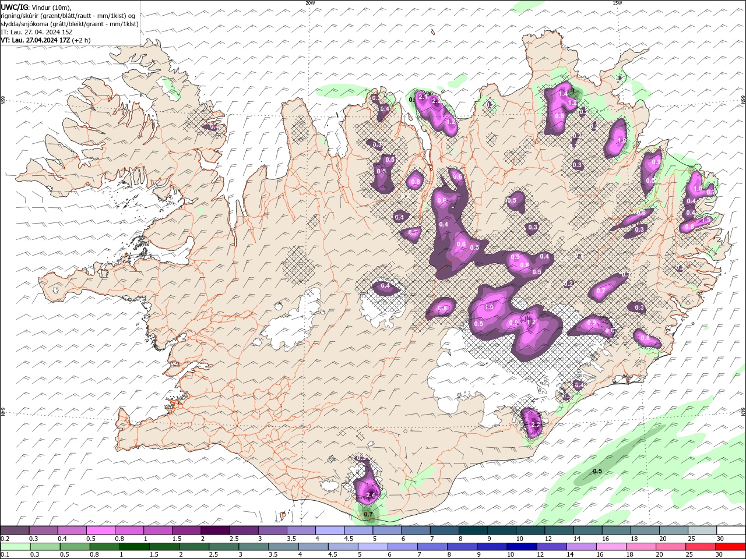The height and width of the screenshot is (559, 746).
Task: Click the 'IT: Lau. 27. 04. 2024 15Z' text
Action: coord(37,32)
